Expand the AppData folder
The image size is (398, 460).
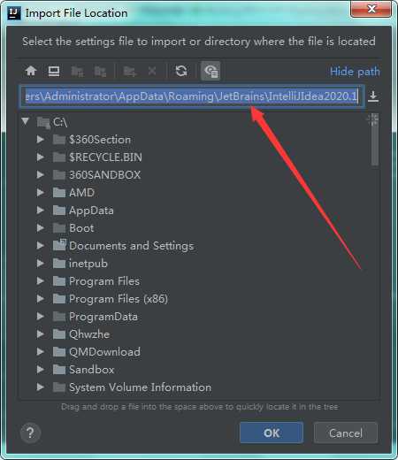coord(41,211)
